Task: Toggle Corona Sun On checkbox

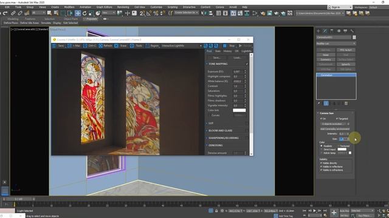Action: [x=321, y=119]
